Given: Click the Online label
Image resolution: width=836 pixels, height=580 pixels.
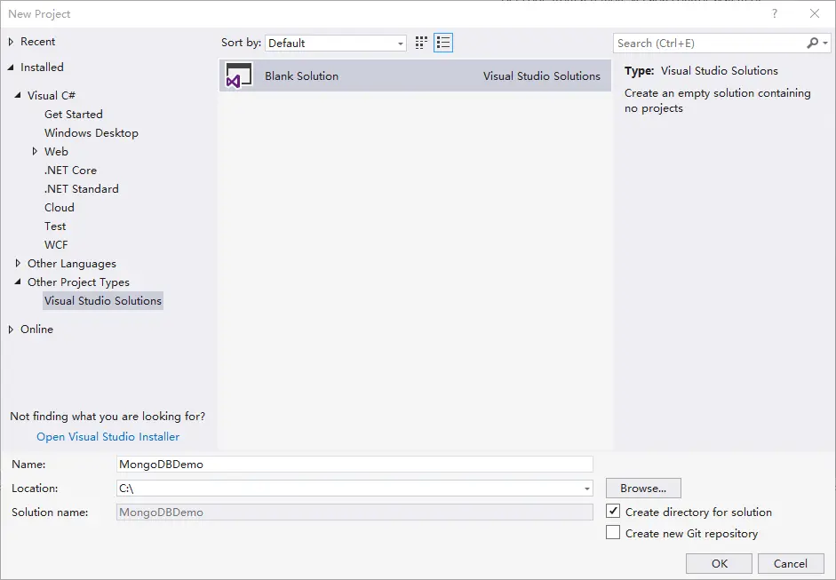Looking at the screenshot, I should click(x=36, y=330).
